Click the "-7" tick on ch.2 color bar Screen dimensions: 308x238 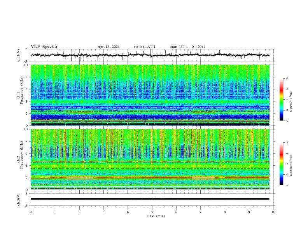287,185
